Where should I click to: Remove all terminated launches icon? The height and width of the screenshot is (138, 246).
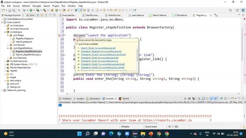(193, 99)
